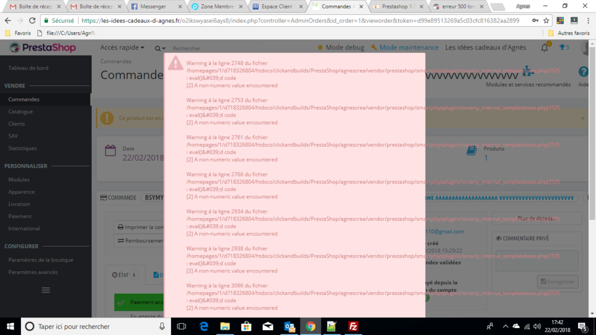Click the Commandes breadcrumb link

pos(116,61)
